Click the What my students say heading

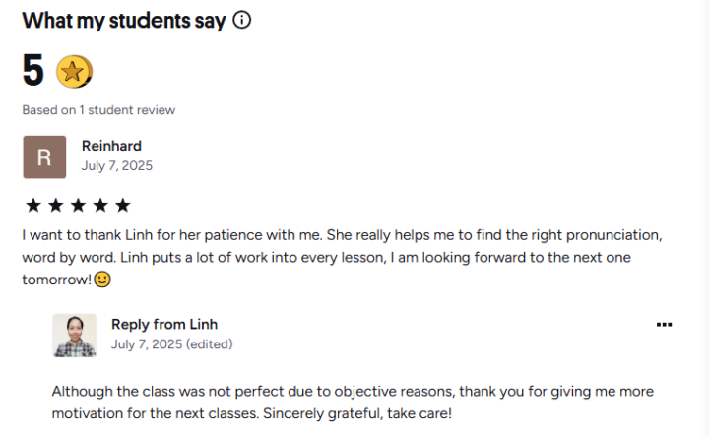124,20
